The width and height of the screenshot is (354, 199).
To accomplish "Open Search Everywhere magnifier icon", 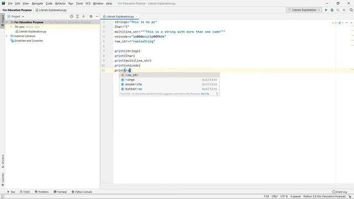I will tap(351, 10).
